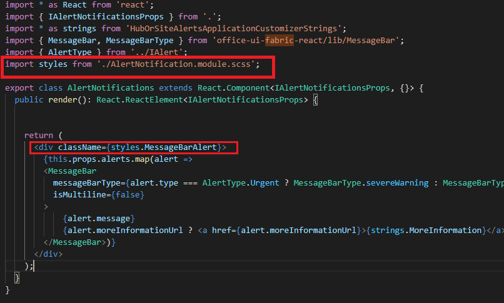Click 'HubOrSiteAlertsApplicationCustomizerStrings' module string
Viewport: 504px width, 303px height.
(x=233, y=29)
